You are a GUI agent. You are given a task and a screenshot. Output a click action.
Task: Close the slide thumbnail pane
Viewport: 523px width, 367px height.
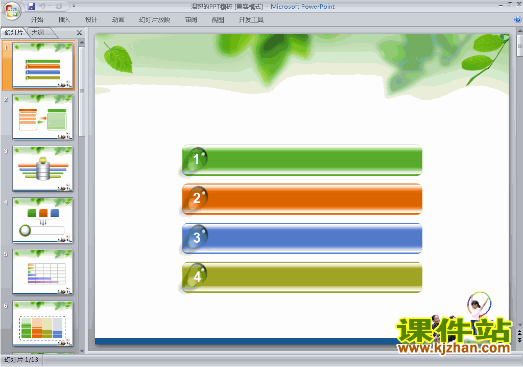point(79,33)
